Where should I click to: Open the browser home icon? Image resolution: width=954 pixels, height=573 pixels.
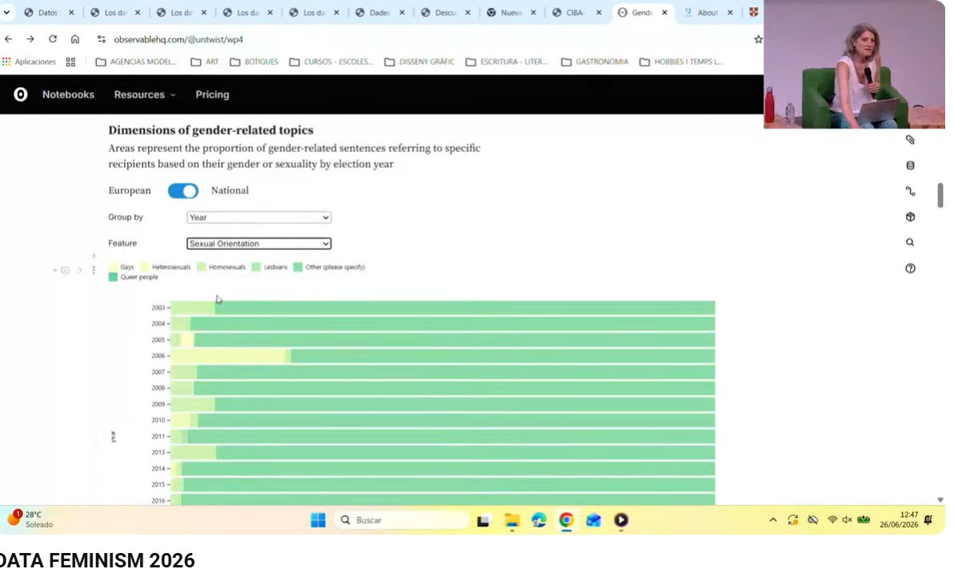(75, 39)
